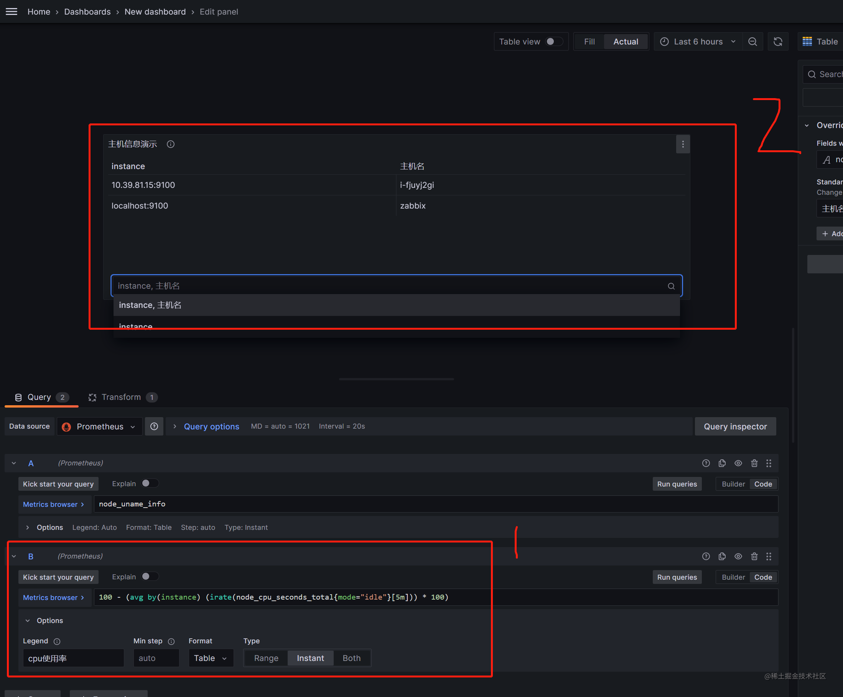Click the data source help icon
Screen dimensions: 843x697
tap(154, 426)
